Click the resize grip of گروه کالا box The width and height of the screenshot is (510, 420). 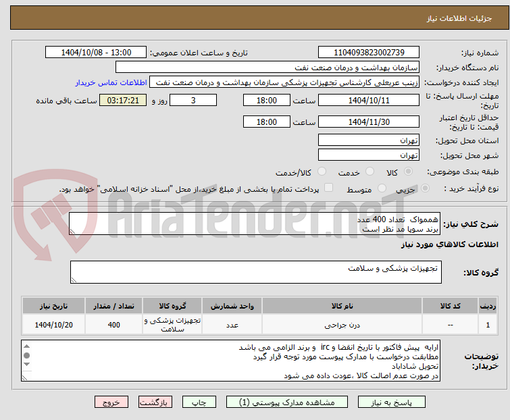[x=74, y=280]
